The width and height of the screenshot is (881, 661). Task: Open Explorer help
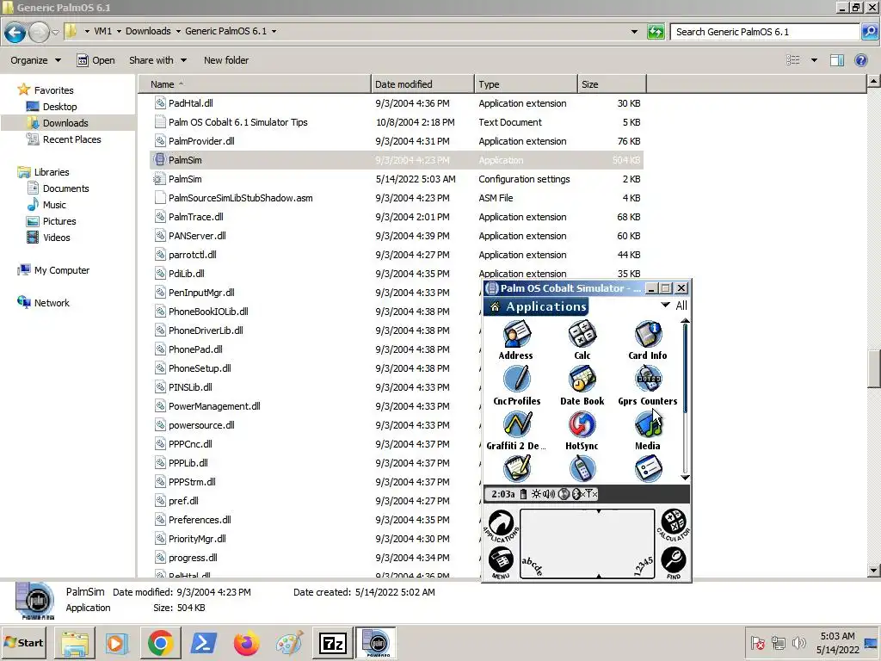pyautogui.click(x=860, y=60)
